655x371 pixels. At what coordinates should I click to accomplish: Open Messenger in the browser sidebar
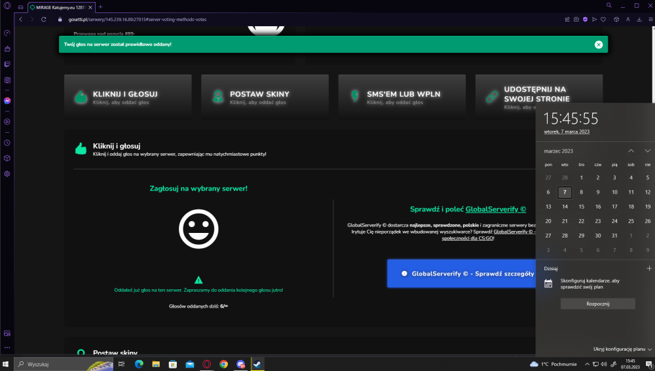click(7, 101)
